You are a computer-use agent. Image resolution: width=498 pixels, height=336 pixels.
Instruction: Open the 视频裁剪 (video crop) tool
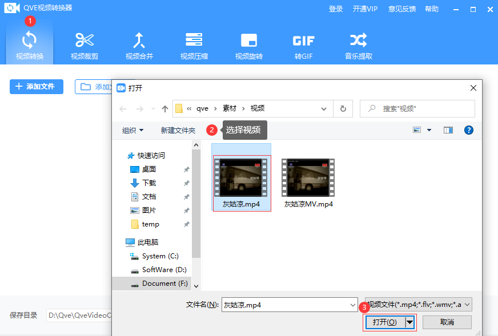(x=85, y=46)
